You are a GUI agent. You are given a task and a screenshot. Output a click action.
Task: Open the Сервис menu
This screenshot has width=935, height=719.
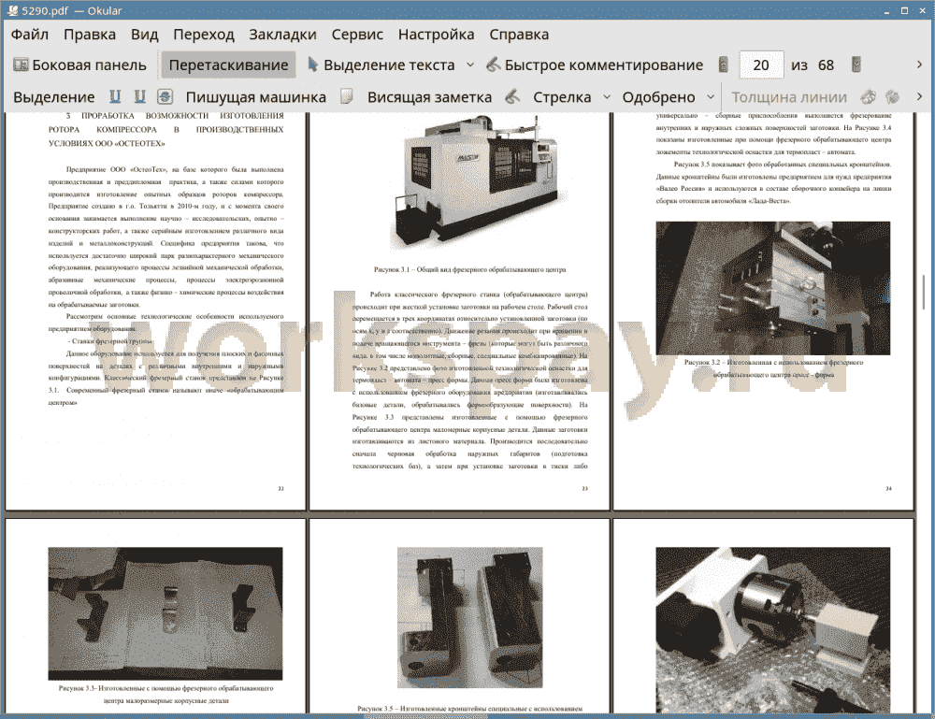pos(357,35)
